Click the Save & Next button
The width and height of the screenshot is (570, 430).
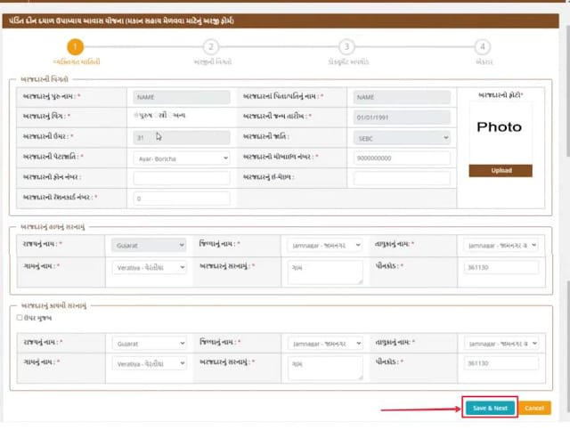[489, 408]
